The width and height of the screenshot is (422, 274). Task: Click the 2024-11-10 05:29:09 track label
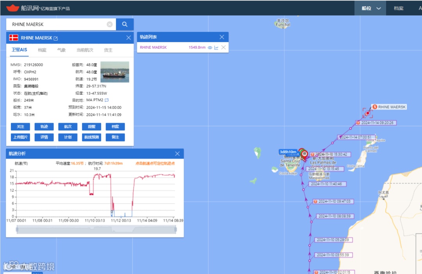point(333,240)
